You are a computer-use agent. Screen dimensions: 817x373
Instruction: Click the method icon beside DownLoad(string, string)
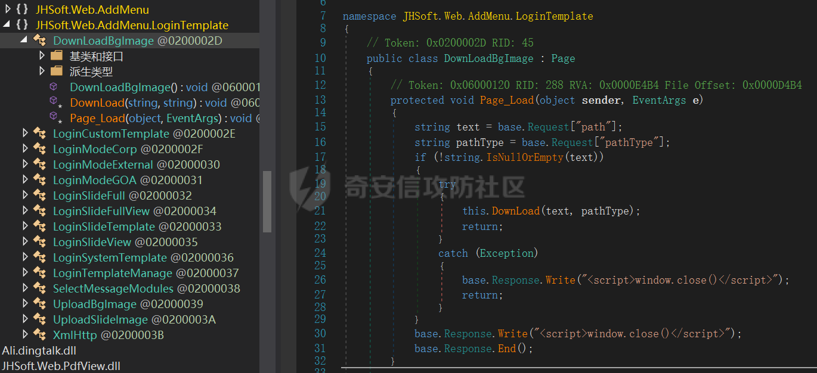pyautogui.click(x=55, y=102)
